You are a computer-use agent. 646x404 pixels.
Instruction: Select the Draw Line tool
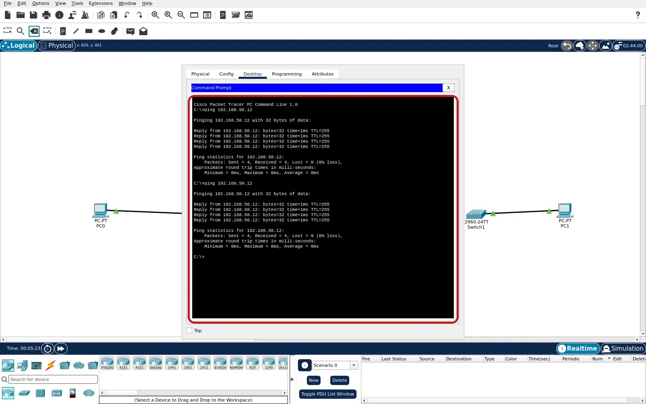[76, 31]
